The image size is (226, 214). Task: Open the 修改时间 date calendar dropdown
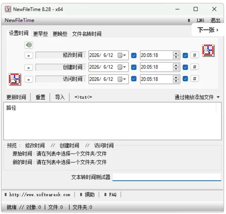pos(122,55)
